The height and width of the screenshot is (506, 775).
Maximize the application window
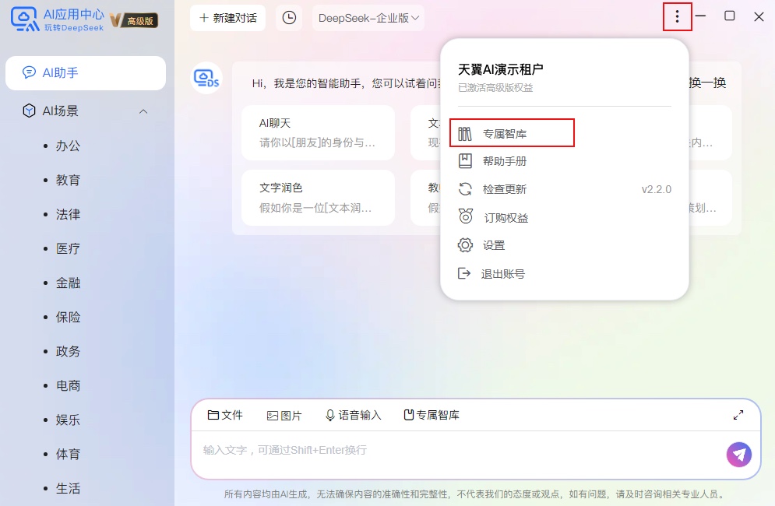coord(730,16)
